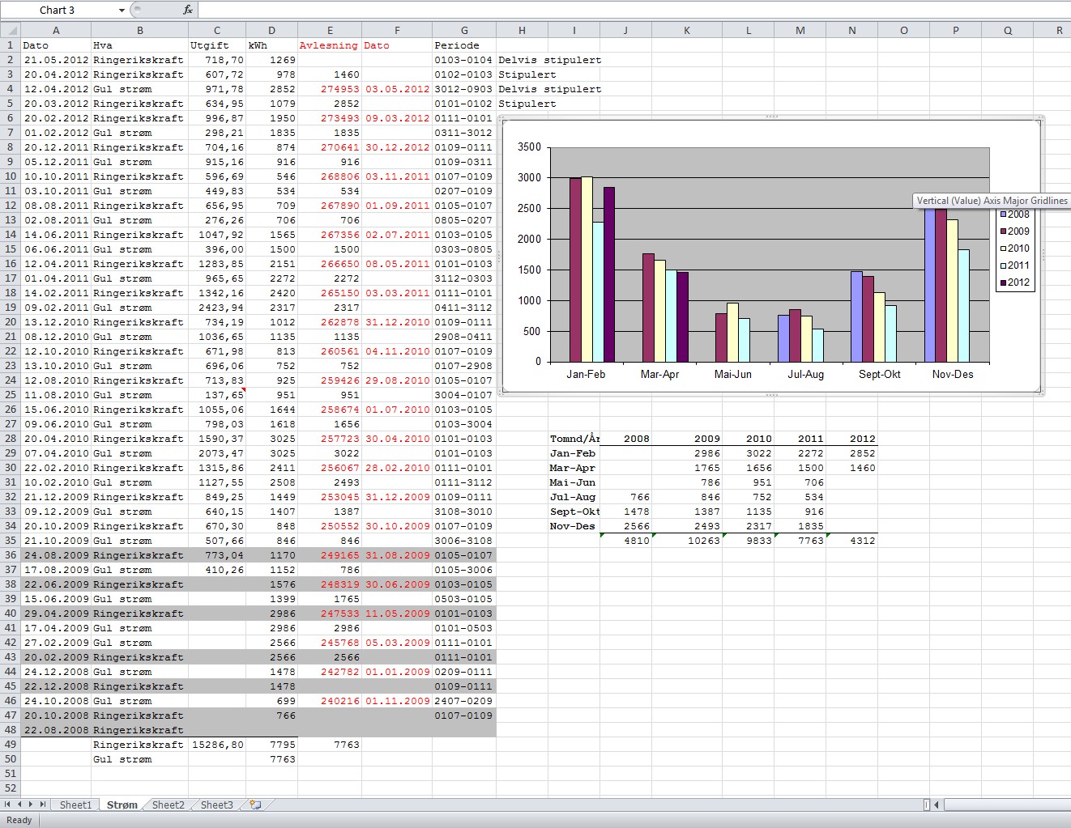Click the Utgift header cell

pyautogui.click(x=217, y=45)
